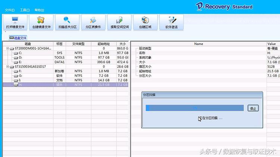
Task: Click the 文件类型 column header
Action: 78,44
